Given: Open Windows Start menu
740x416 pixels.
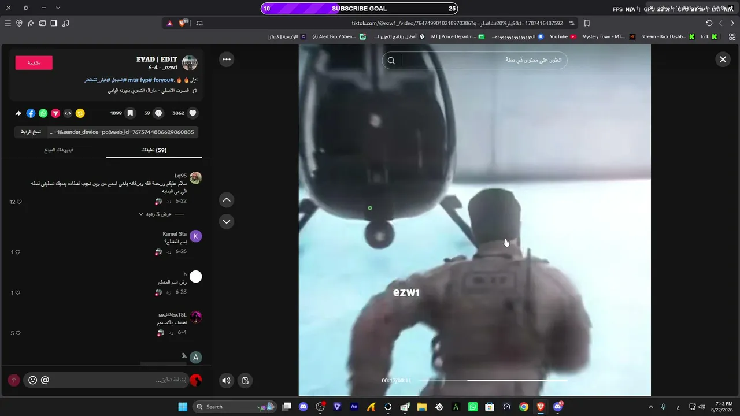Looking at the screenshot, I should coord(183,407).
